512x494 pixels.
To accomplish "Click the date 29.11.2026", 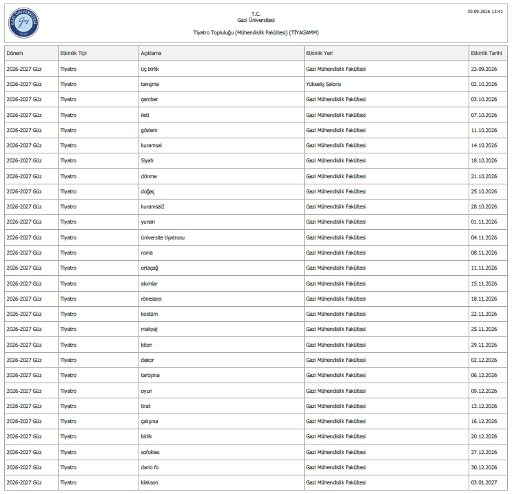I will [x=484, y=345].
